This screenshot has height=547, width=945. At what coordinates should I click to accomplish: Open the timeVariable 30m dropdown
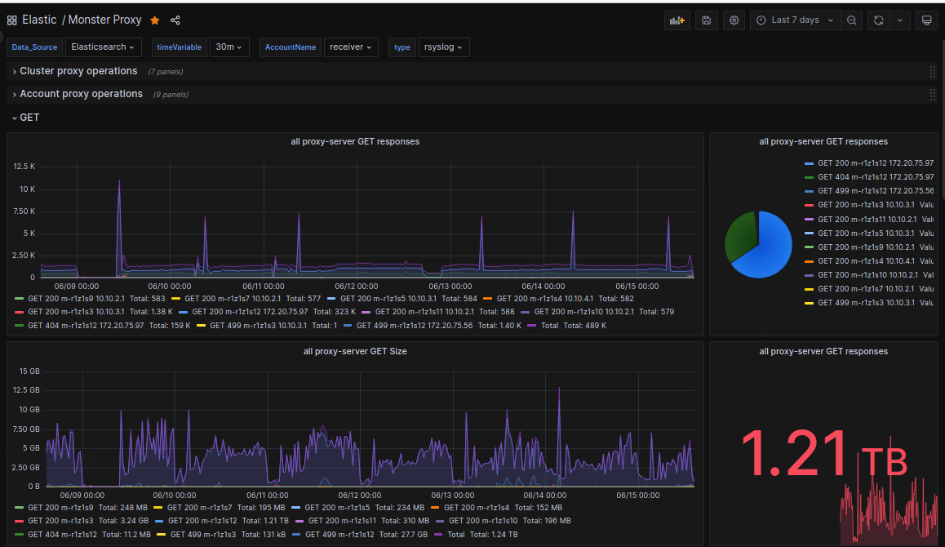click(229, 47)
